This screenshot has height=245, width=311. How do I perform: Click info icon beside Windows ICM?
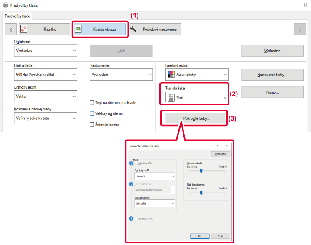(131, 163)
